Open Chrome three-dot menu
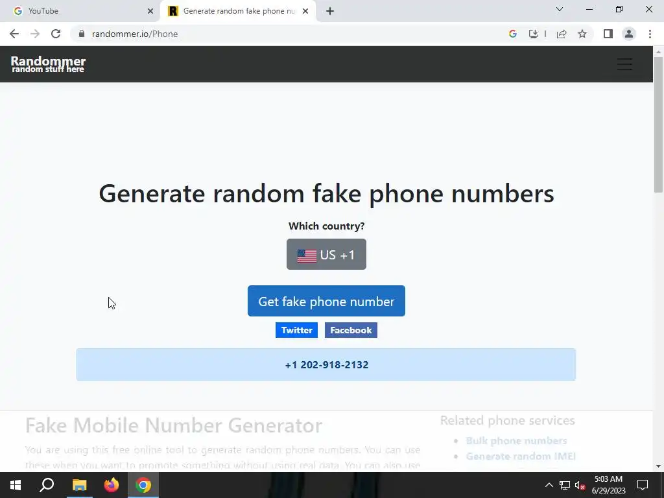The width and height of the screenshot is (664, 498). (x=650, y=34)
